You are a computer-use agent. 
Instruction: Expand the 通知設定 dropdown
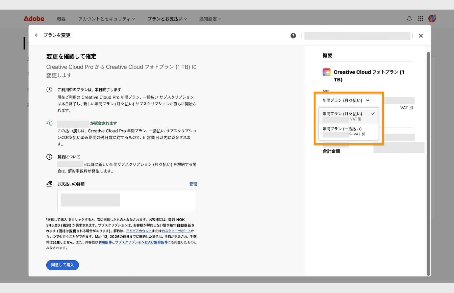pos(210,19)
